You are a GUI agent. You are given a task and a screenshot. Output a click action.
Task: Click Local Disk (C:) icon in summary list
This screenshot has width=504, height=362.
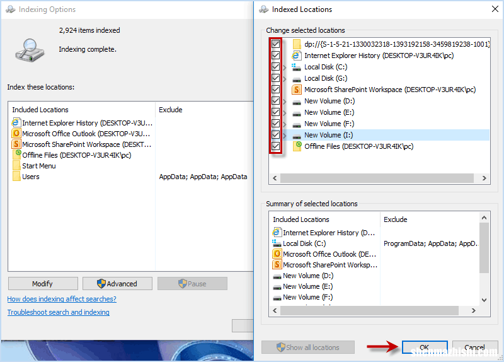click(x=277, y=243)
